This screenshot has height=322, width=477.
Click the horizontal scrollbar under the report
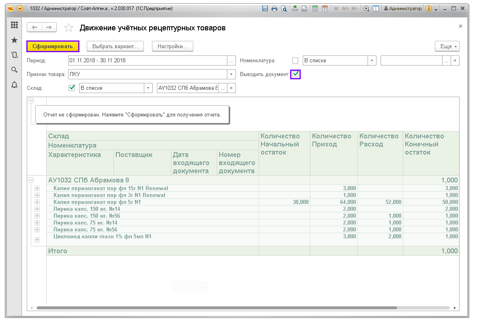[x=216, y=308]
